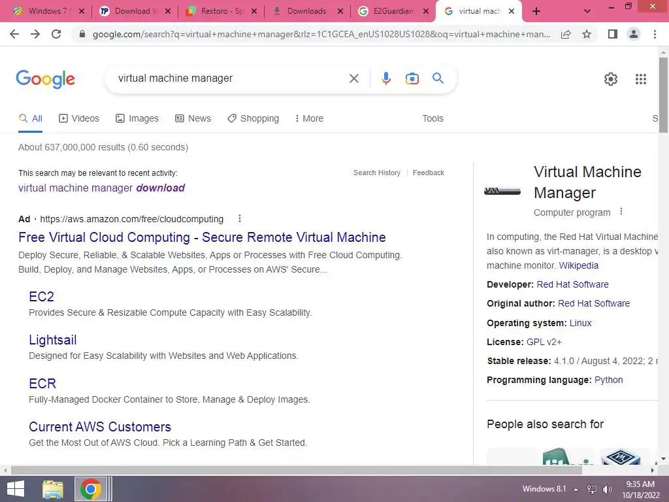669x502 pixels.
Task: Click the forward navigation arrow
Action: coord(35,34)
